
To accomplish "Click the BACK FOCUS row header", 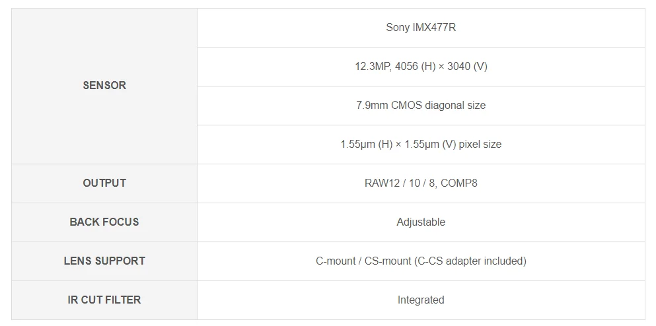I will 104,222.
